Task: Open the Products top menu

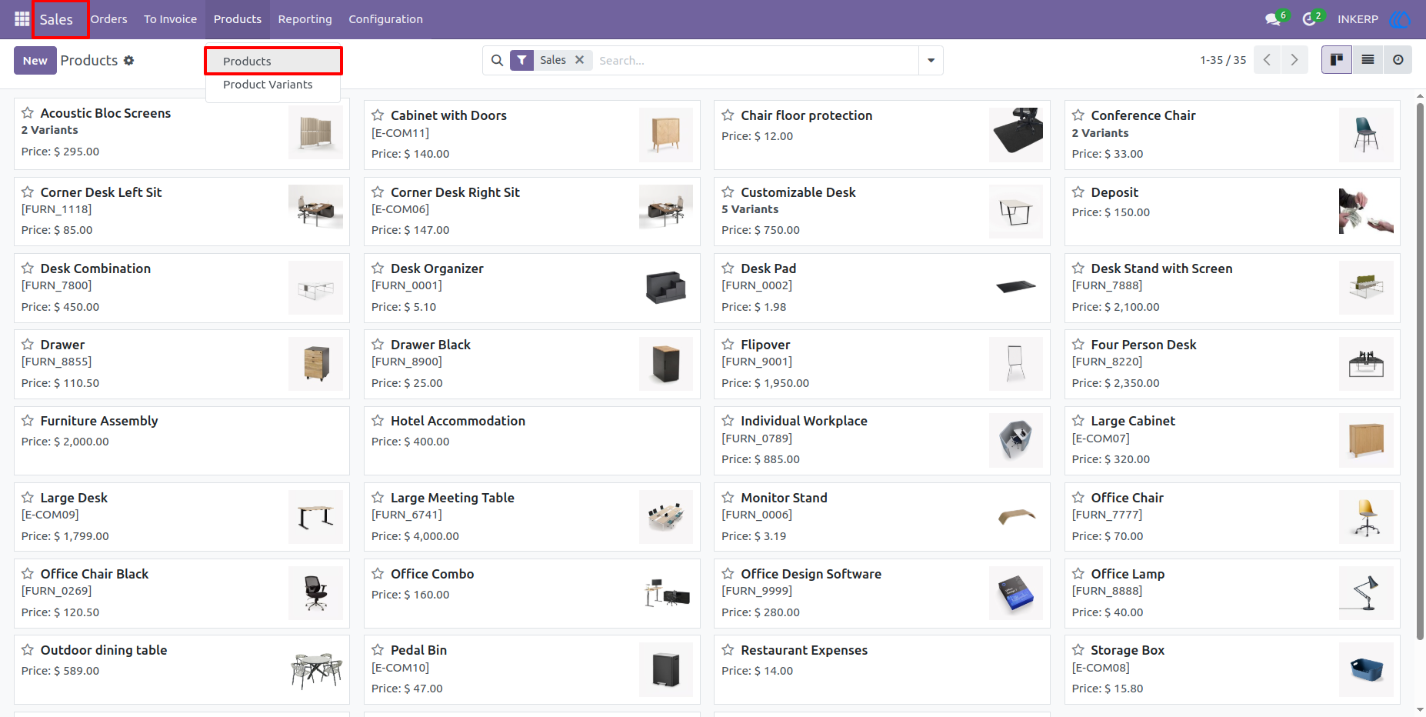Action: click(x=238, y=19)
